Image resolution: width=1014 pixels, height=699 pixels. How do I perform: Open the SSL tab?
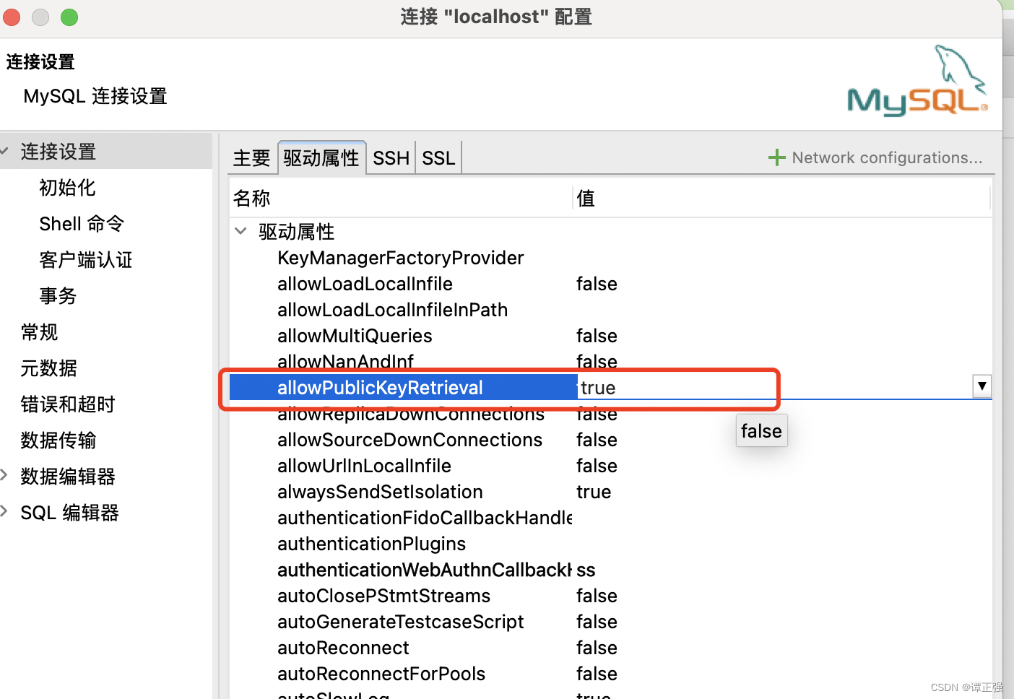438,157
